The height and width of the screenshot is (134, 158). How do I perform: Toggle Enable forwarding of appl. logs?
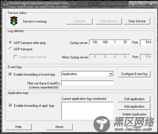point(11,105)
